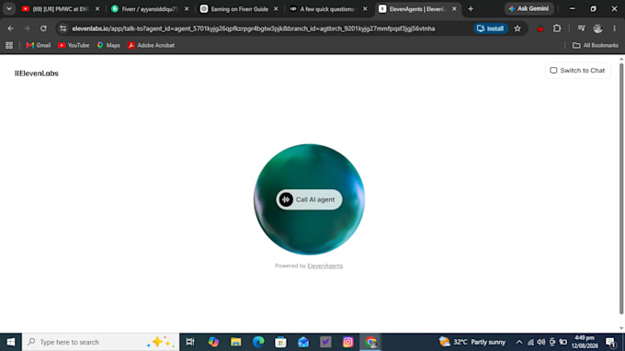625x351 pixels.
Task: Install the app via Install button
Action: (491, 28)
